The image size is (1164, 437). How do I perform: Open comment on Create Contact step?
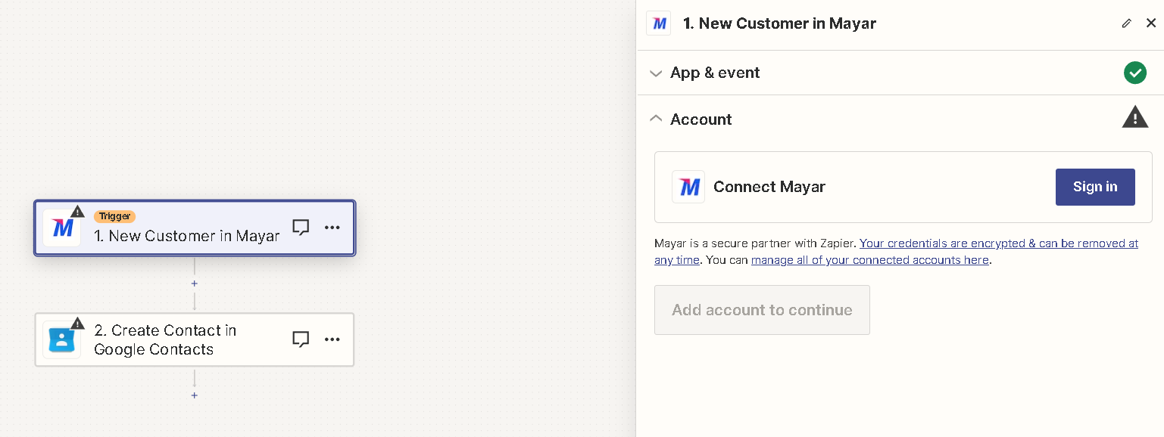(x=301, y=339)
